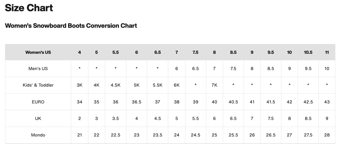Click the Women's US row header

click(38, 52)
